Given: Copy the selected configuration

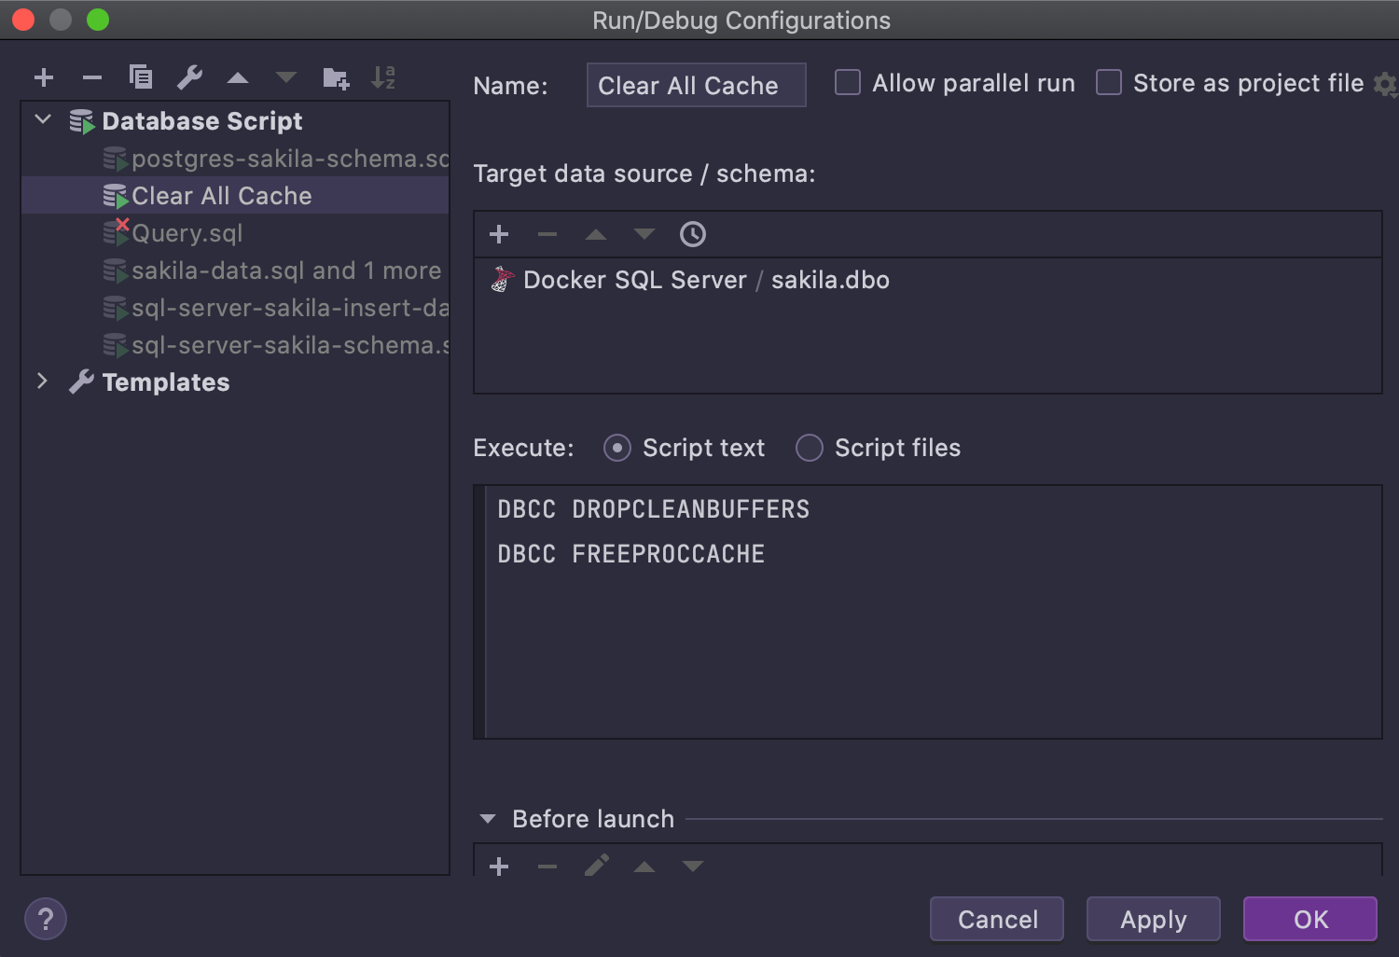Looking at the screenshot, I should (x=141, y=76).
